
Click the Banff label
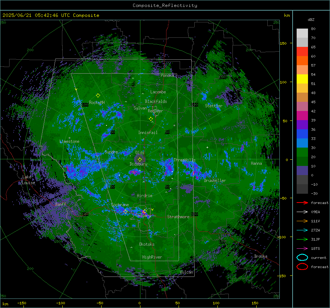[60, 204]
